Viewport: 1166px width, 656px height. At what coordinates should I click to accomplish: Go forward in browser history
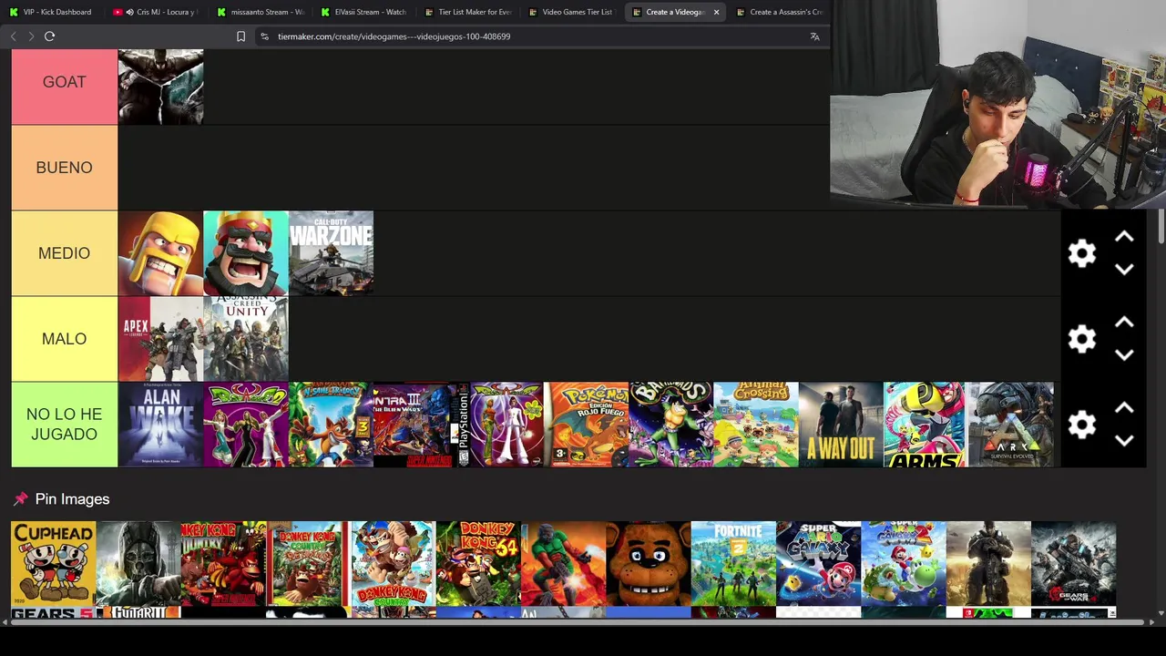31,36
